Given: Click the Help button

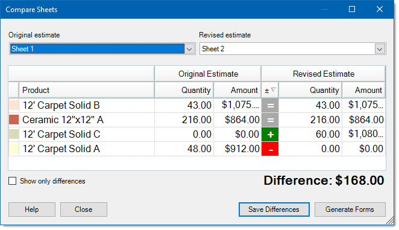Looking at the screenshot, I should coord(32,209).
